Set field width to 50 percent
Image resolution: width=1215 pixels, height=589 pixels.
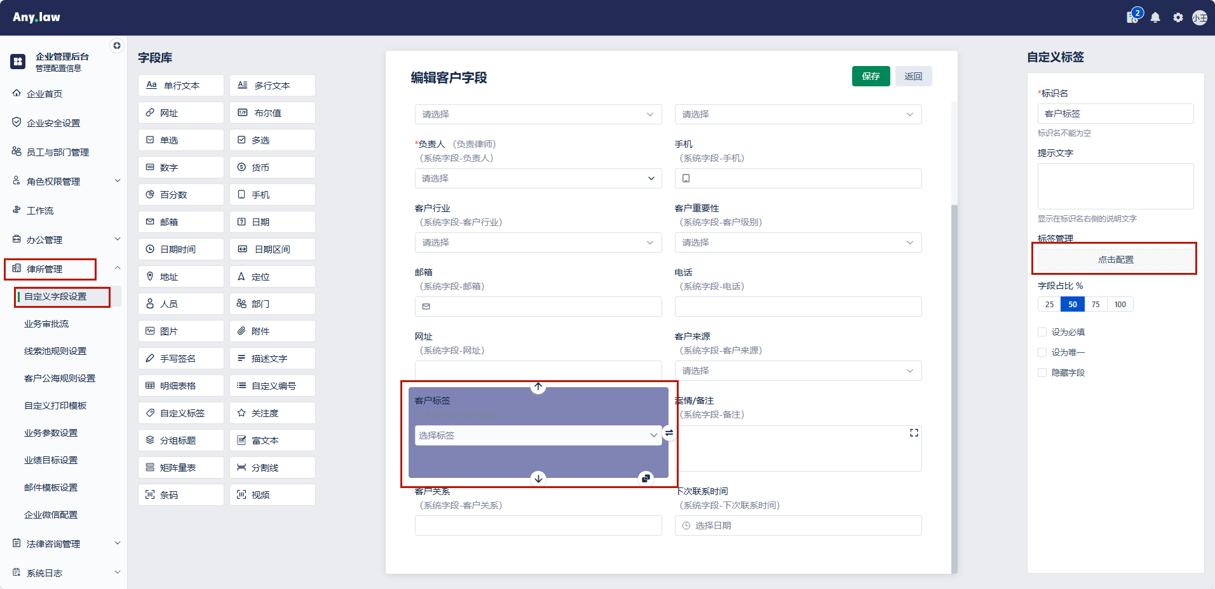click(1073, 305)
